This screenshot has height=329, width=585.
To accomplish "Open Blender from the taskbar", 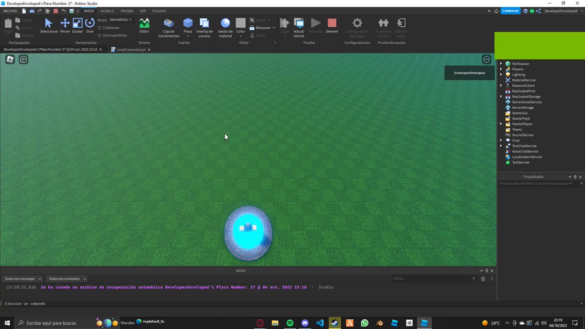I will pos(380,323).
